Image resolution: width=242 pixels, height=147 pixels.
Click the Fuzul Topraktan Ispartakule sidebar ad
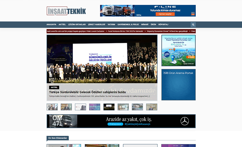coord(178,50)
